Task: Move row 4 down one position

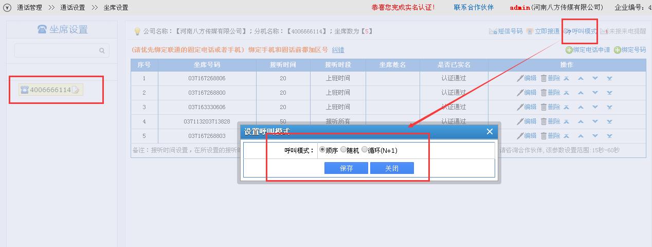Action: pos(595,121)
